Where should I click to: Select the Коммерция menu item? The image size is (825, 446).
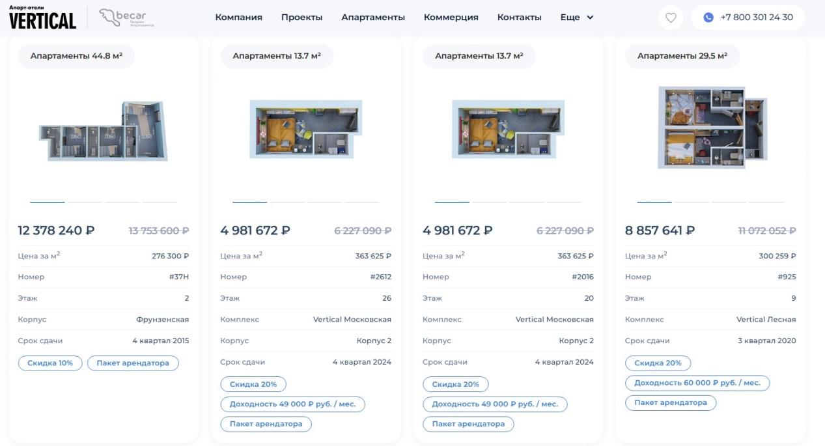pyautogui.click(x=451, y=18)
